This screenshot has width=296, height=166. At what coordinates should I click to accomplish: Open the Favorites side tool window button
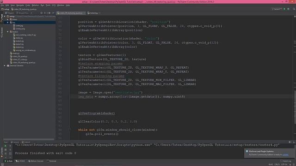2,152
